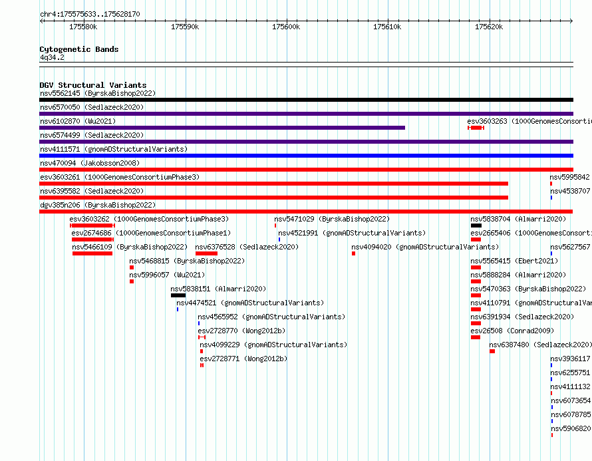Screen dimensions: 592x461
Task: Click the Cytogenetic Bands track title
Action: (79, 49)
